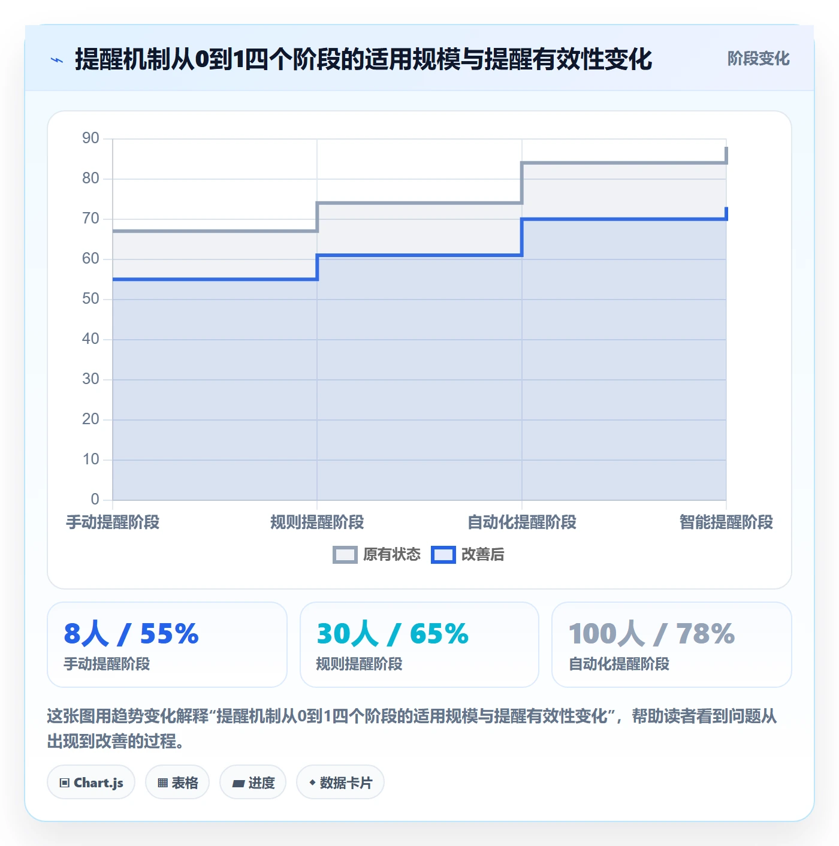839x846 pixels.
Task: Click the 改善后 legend text
Action: pyautogui.click(x=482, y=555)
